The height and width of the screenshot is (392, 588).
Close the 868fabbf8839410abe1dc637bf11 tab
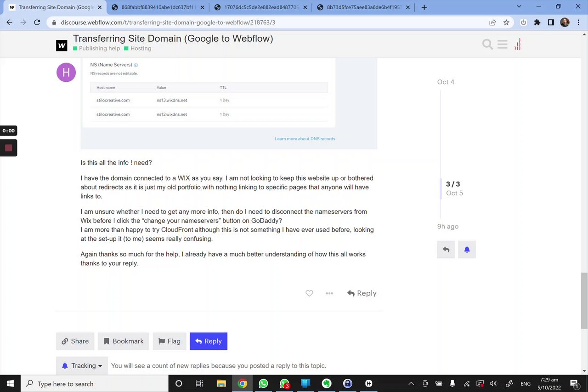coord(203,7)
